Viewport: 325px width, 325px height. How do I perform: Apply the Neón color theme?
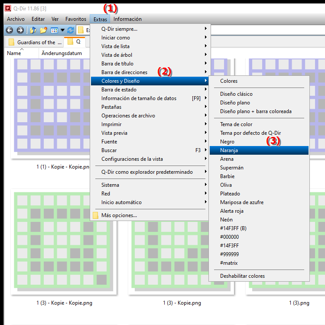pyautogui.click(x=259, y=220)
